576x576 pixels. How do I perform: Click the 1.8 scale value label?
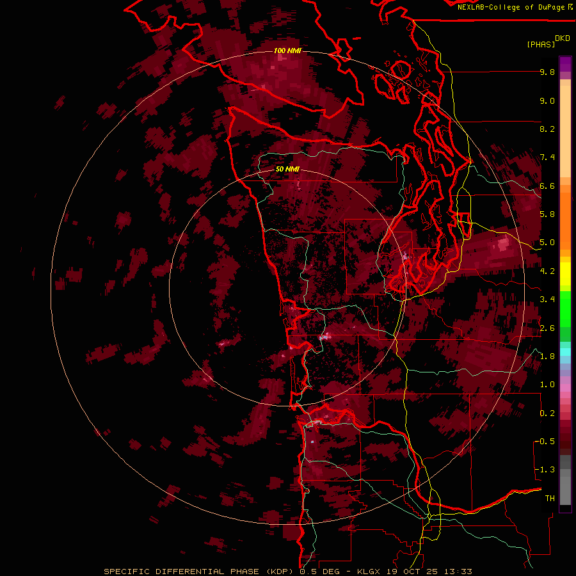tap(547, 356)
